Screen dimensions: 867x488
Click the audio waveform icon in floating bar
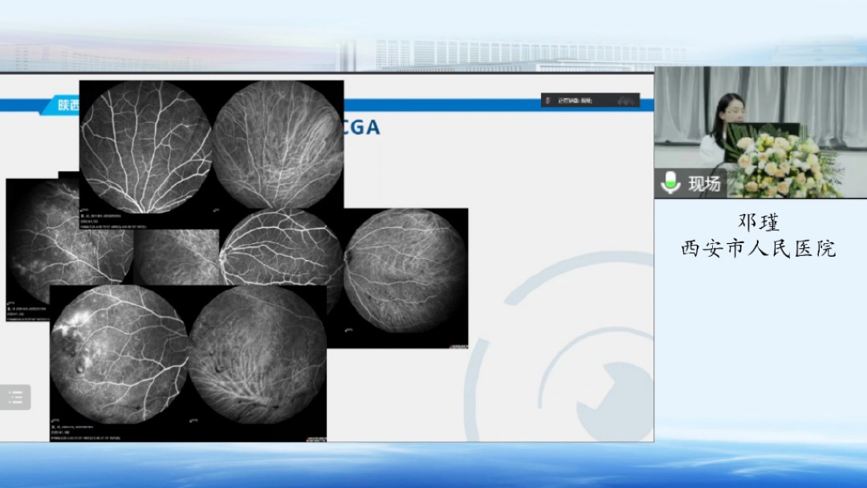[626, 100]
